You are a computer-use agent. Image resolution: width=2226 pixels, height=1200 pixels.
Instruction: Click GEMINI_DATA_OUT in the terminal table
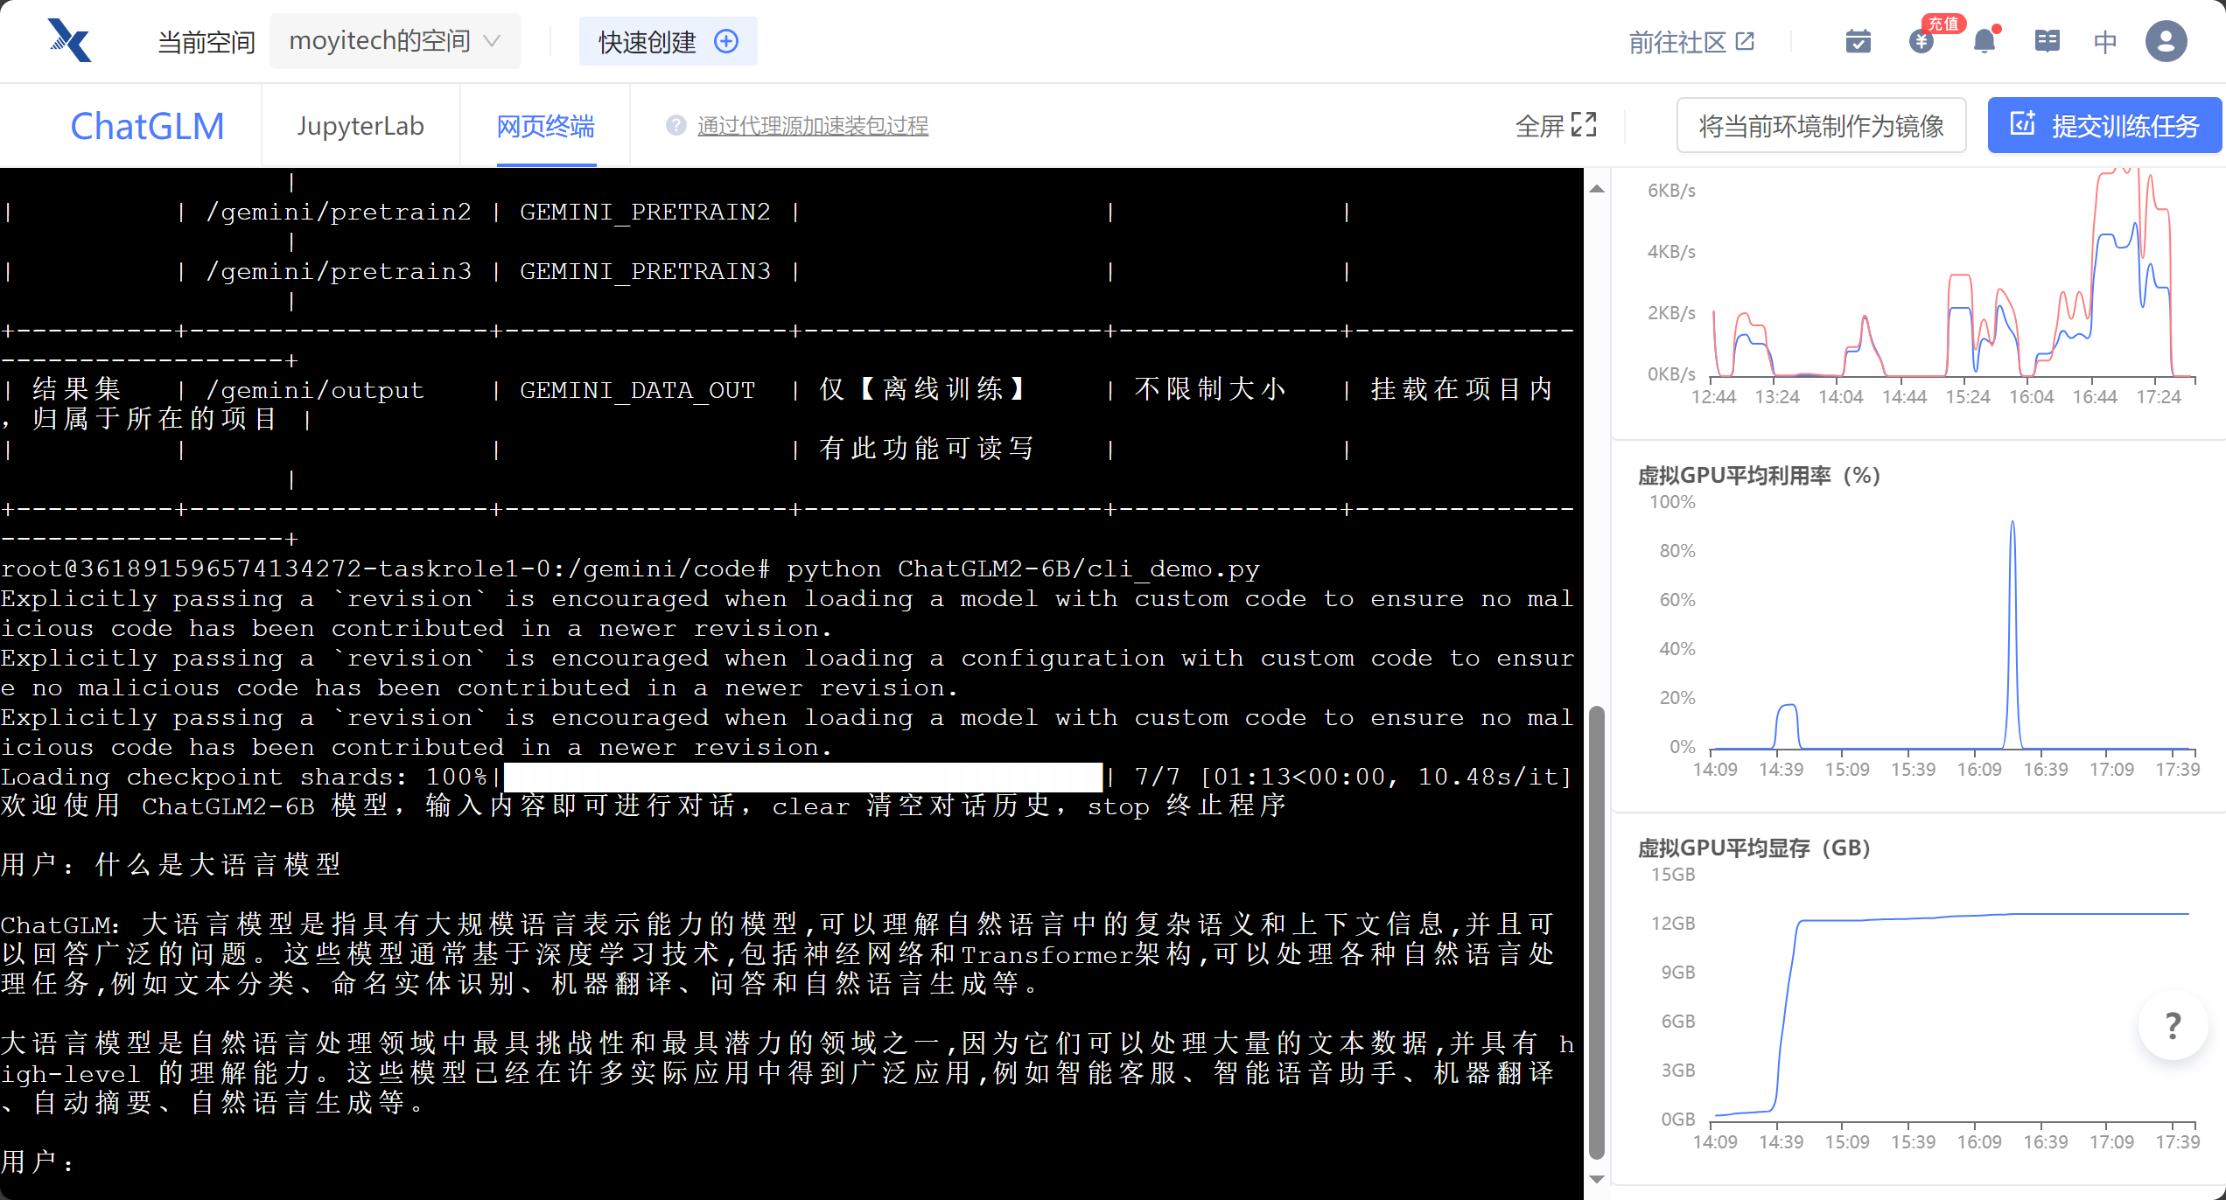click(637, 390)
